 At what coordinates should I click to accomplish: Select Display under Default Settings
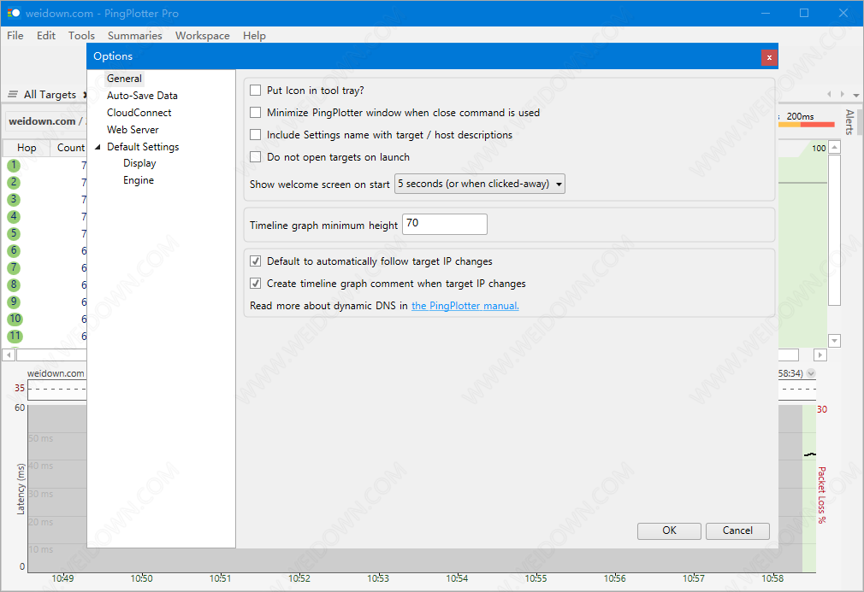pos(139,163)
